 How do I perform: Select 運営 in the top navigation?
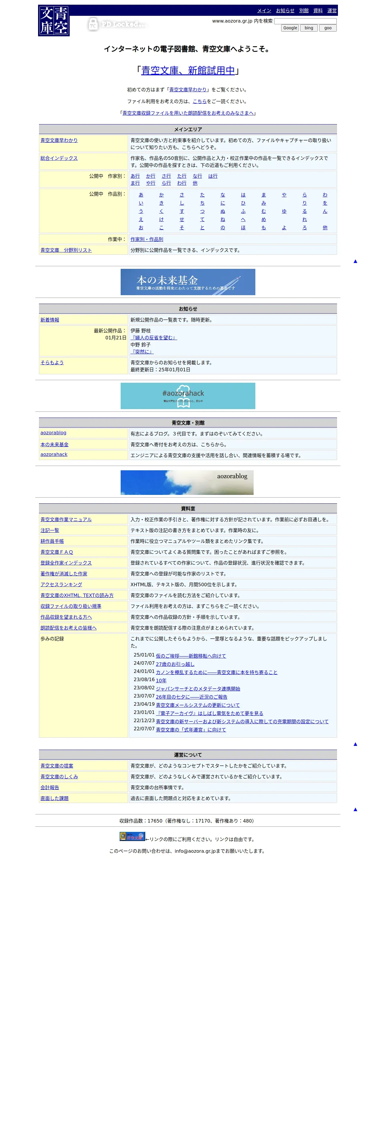tap(332, 11)
